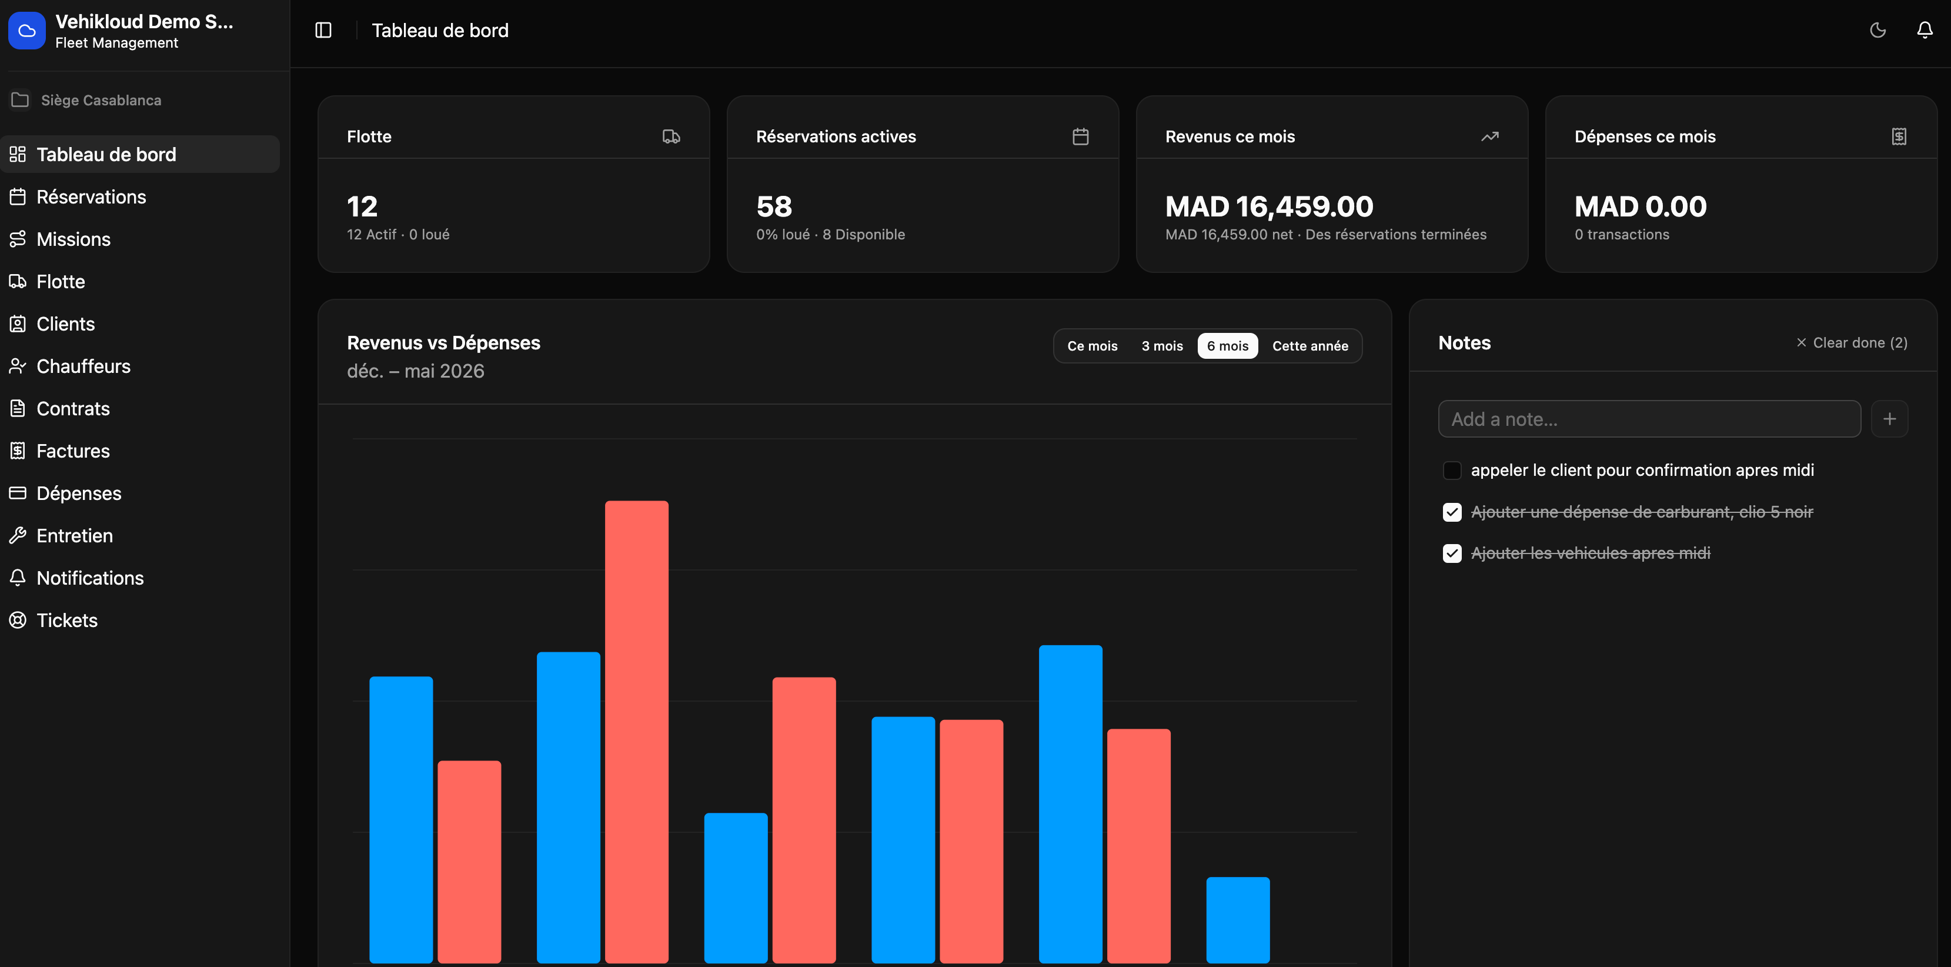
Task: Click the Tableau de bord grid icon
Action: (18, 155)
